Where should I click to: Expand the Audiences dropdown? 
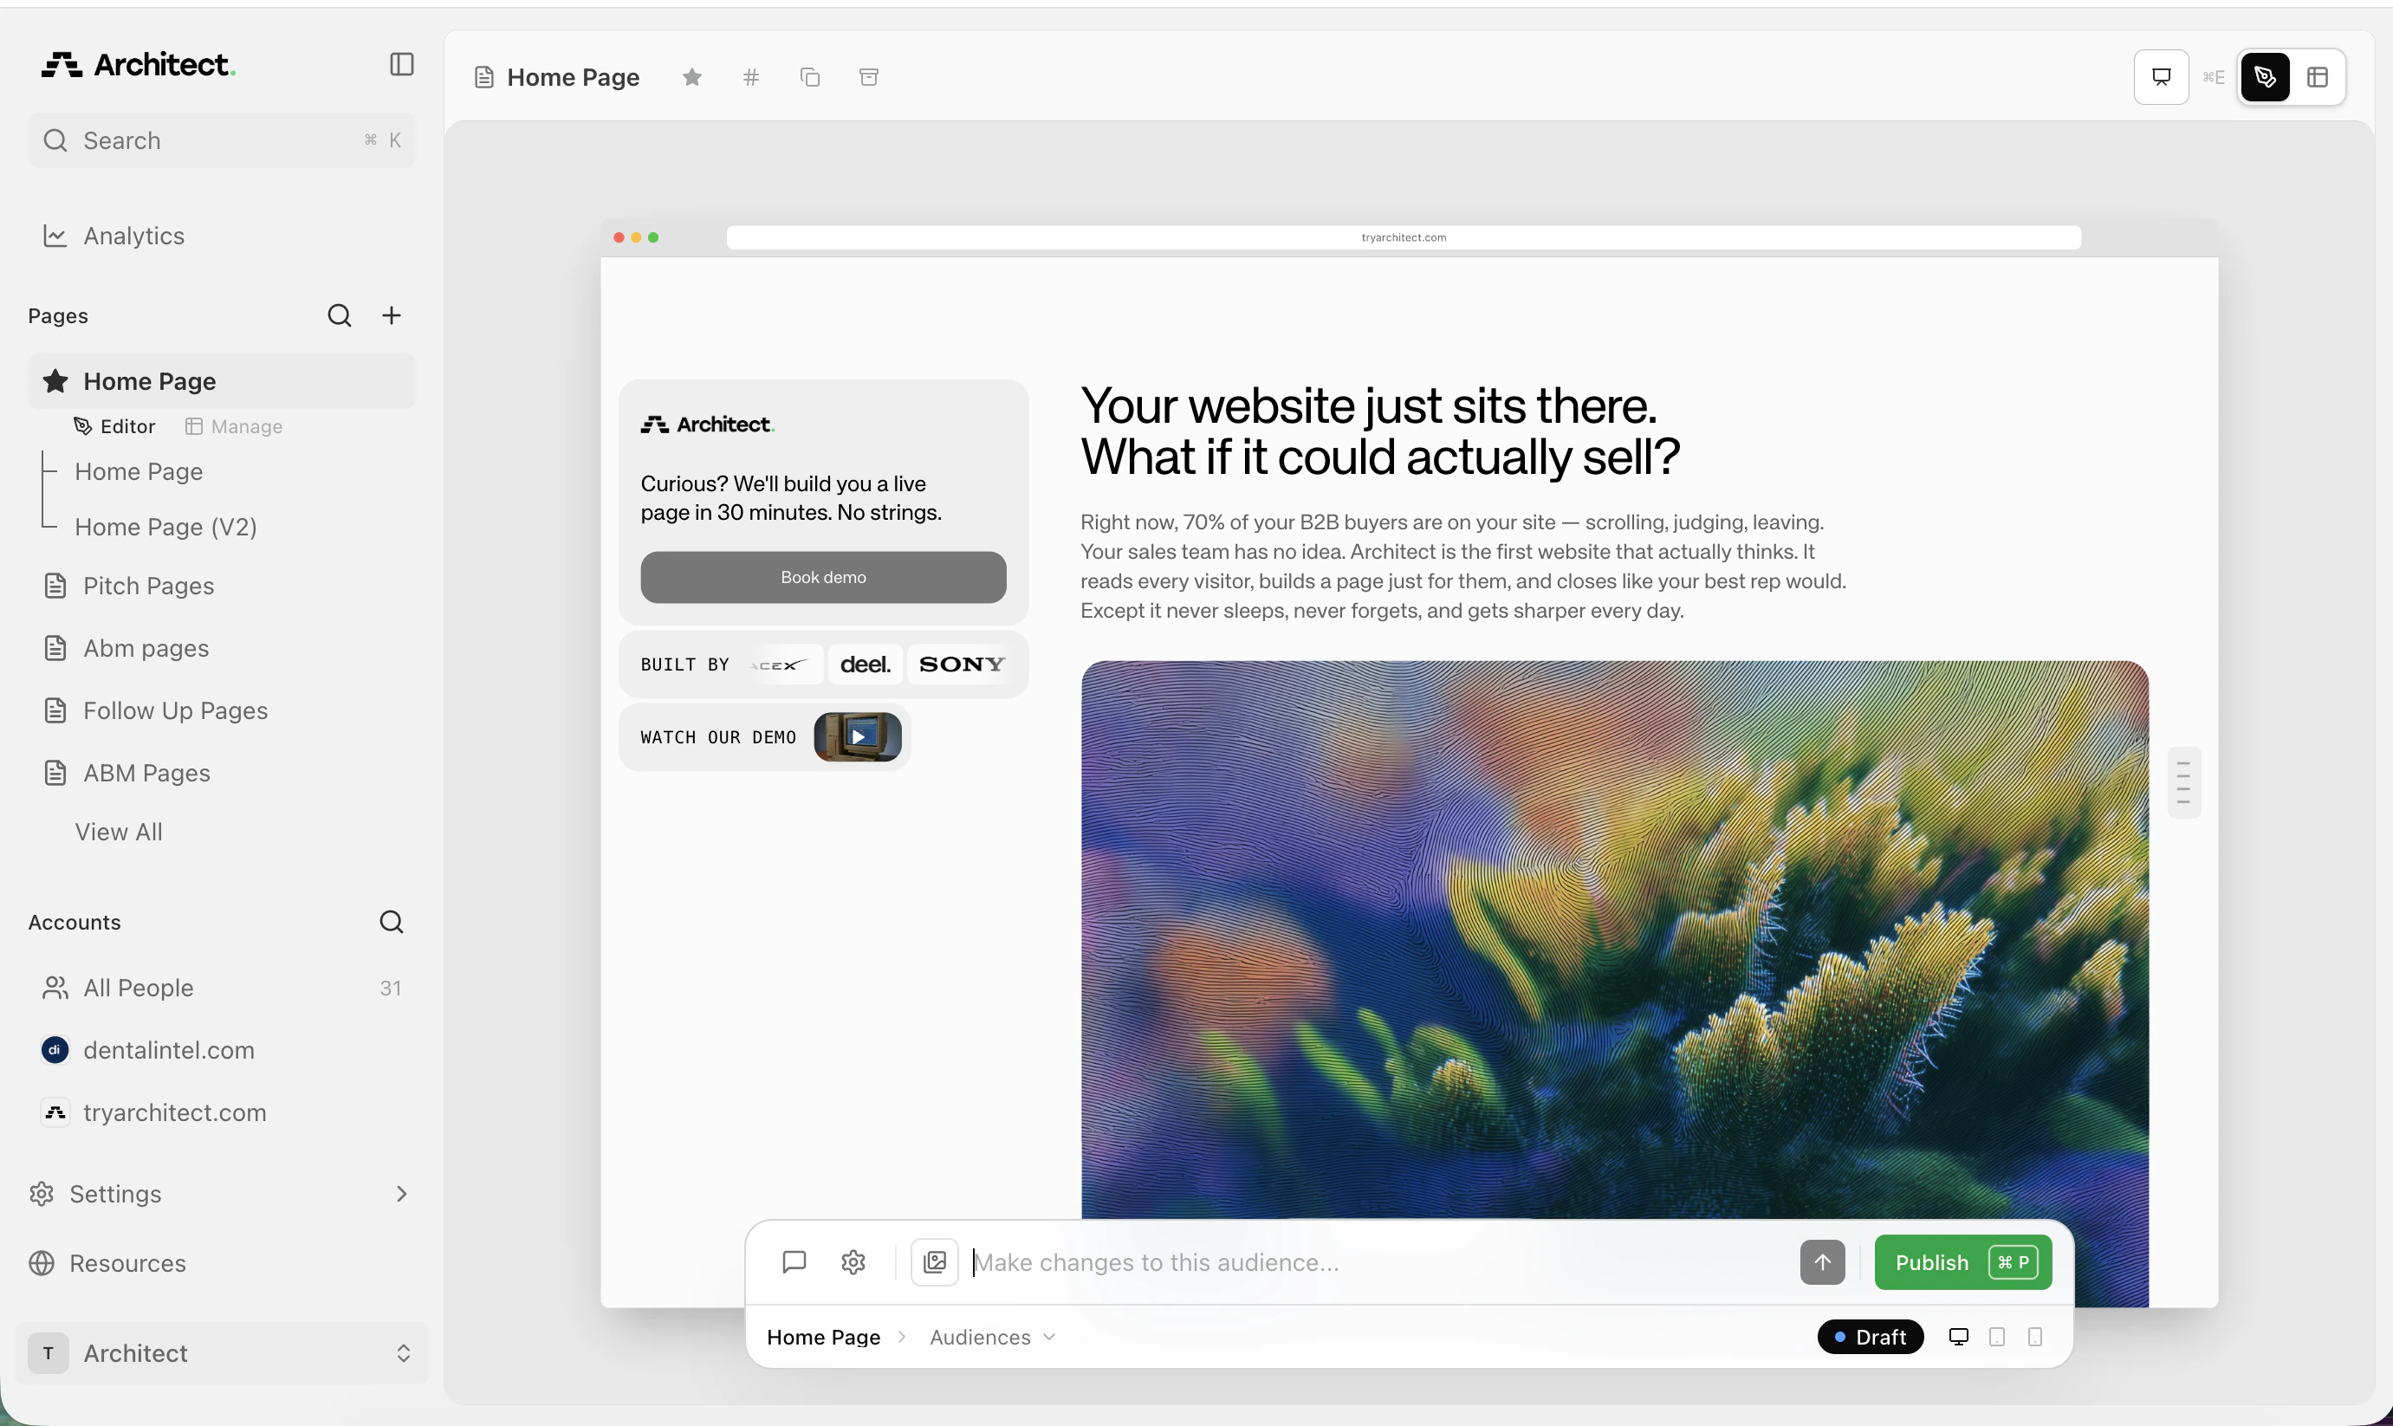point(993,1338)
